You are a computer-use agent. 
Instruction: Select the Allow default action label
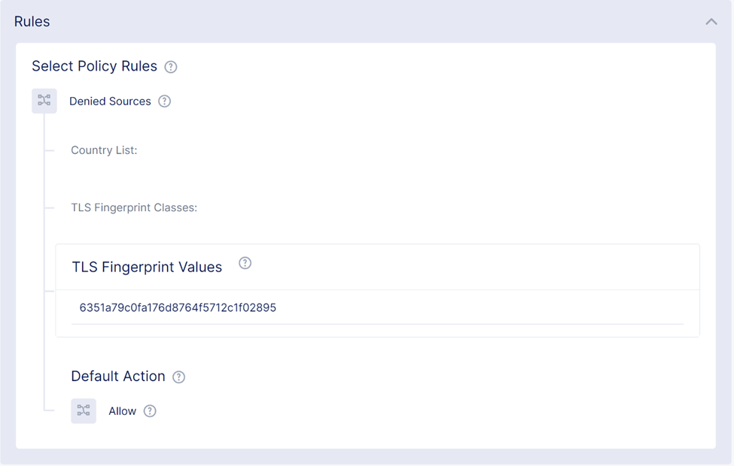[122, 411]
